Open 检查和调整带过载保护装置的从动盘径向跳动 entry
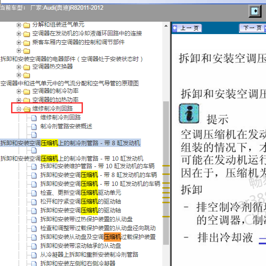Image resolution: width=266 pixels, height=266 pixels. [x=98, y=228]
